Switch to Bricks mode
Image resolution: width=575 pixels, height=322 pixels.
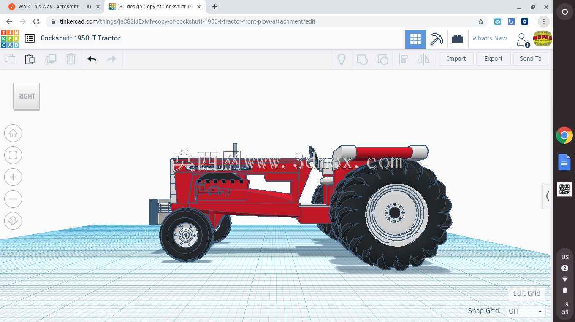[x=457, y=39]
